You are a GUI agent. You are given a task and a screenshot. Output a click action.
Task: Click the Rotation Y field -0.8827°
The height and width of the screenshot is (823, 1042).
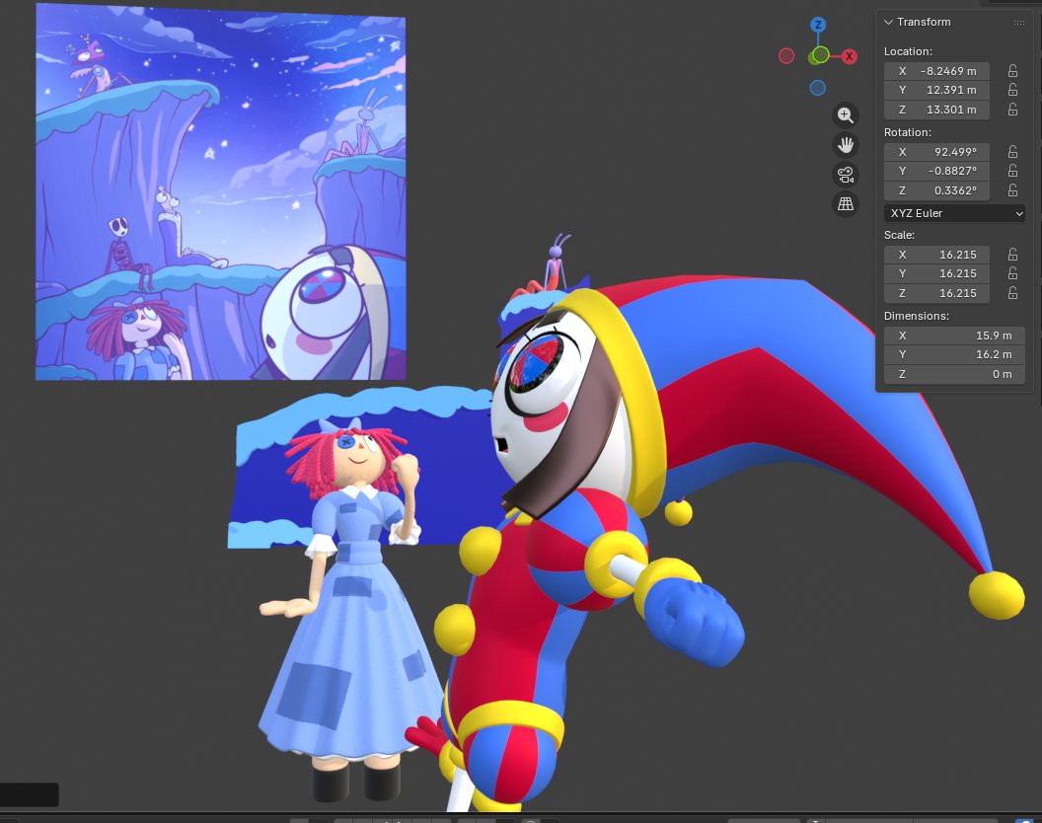click(936, 171)
